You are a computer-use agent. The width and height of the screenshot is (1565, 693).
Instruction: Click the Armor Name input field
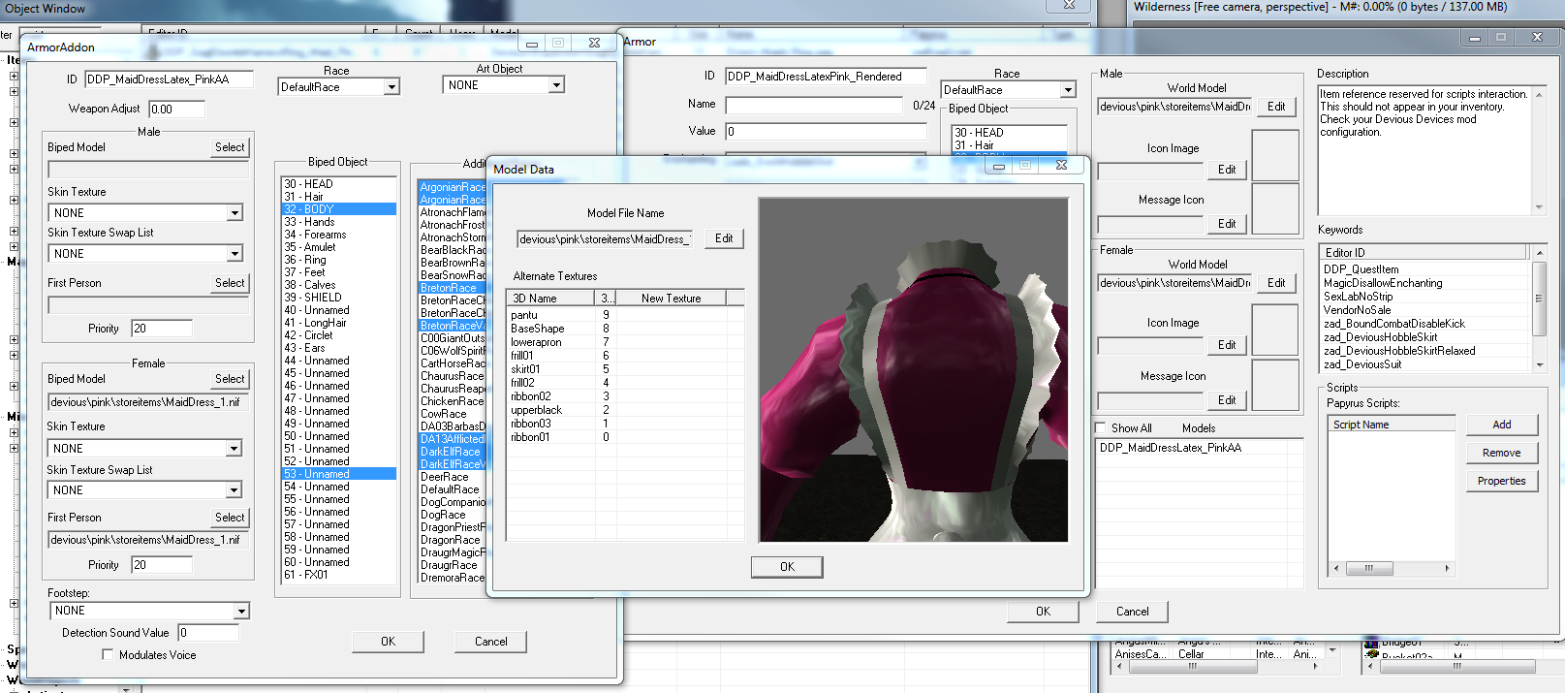click(x=814, y=105)
